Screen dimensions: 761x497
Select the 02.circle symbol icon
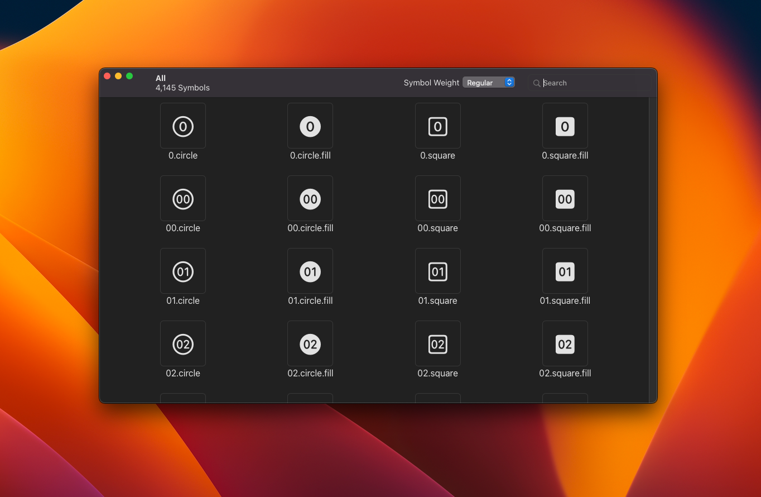pyautogui.click(x=183, y=344)
